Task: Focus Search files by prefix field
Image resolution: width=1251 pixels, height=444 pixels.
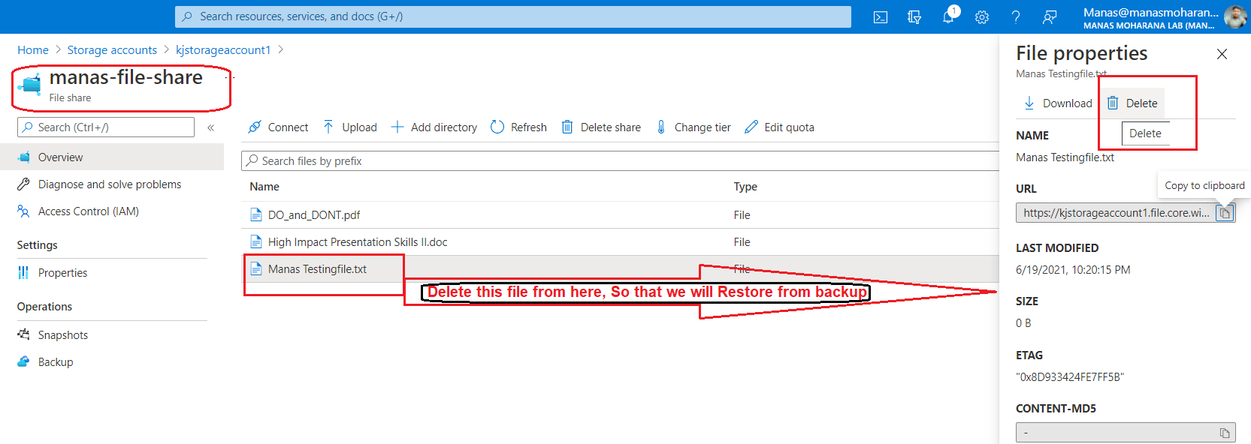Action: (620, 161)
